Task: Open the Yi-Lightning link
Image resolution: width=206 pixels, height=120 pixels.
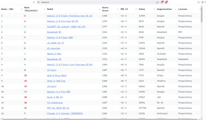Action: click(x=55, y=103)
